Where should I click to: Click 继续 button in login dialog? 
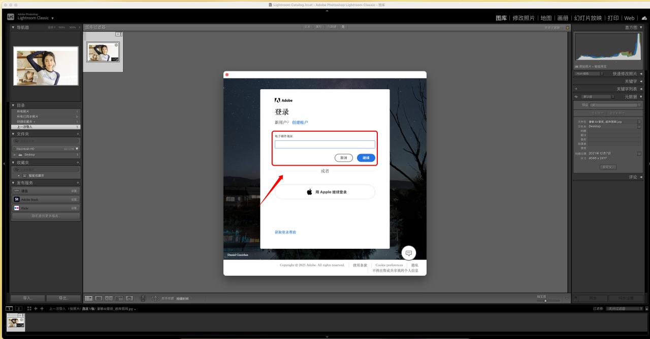pyautogui.click(x=366, y=158)
